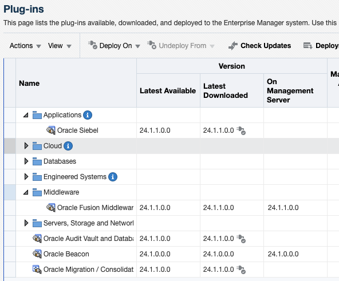Click the Cloud folder label
Viewport: 339px width, 281px height.
[x=53, y=146]
